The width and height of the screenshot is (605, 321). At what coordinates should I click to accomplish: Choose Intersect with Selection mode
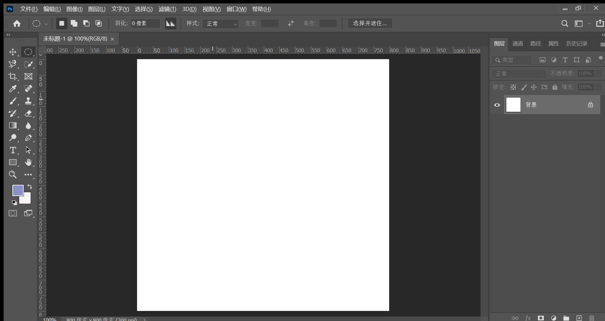coord(99,23)
